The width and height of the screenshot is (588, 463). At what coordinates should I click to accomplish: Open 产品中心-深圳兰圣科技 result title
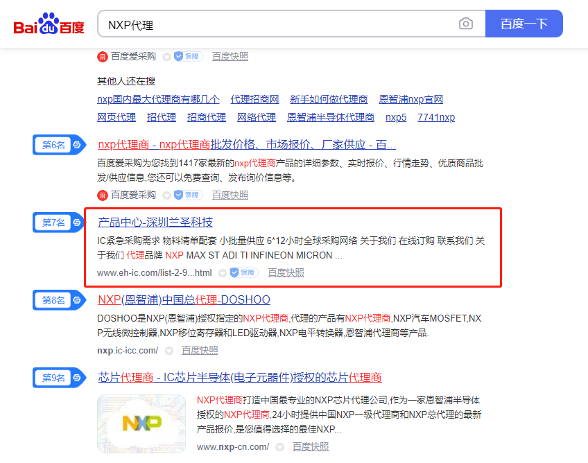(155, 222)
